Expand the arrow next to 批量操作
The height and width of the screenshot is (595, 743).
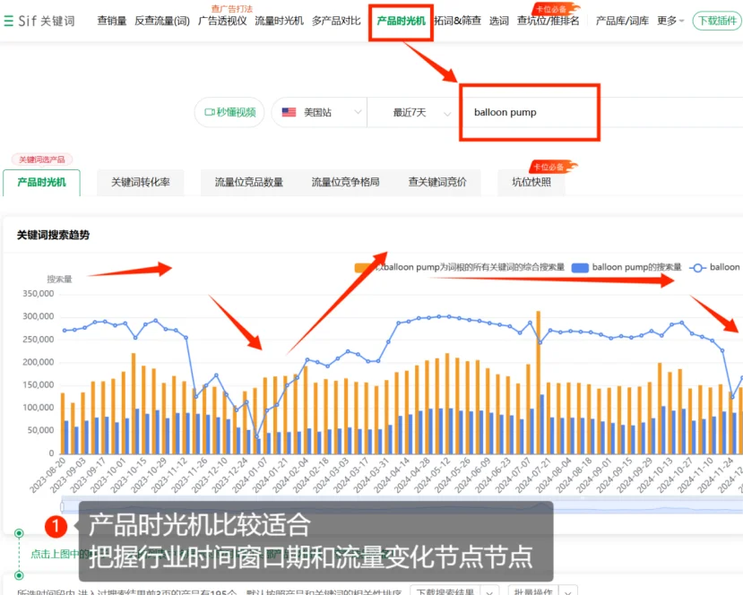[x=567, y=591]
